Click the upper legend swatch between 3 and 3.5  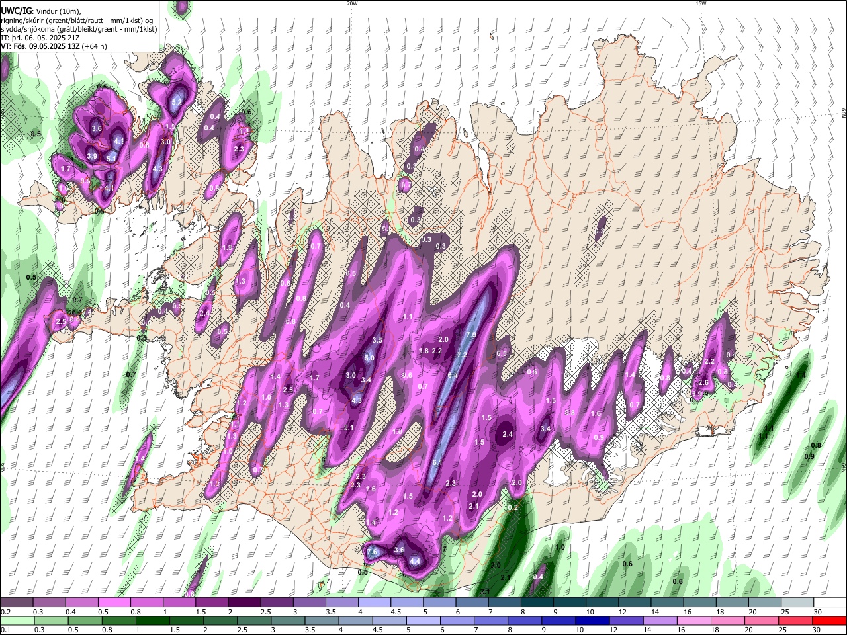coord(310,602)
